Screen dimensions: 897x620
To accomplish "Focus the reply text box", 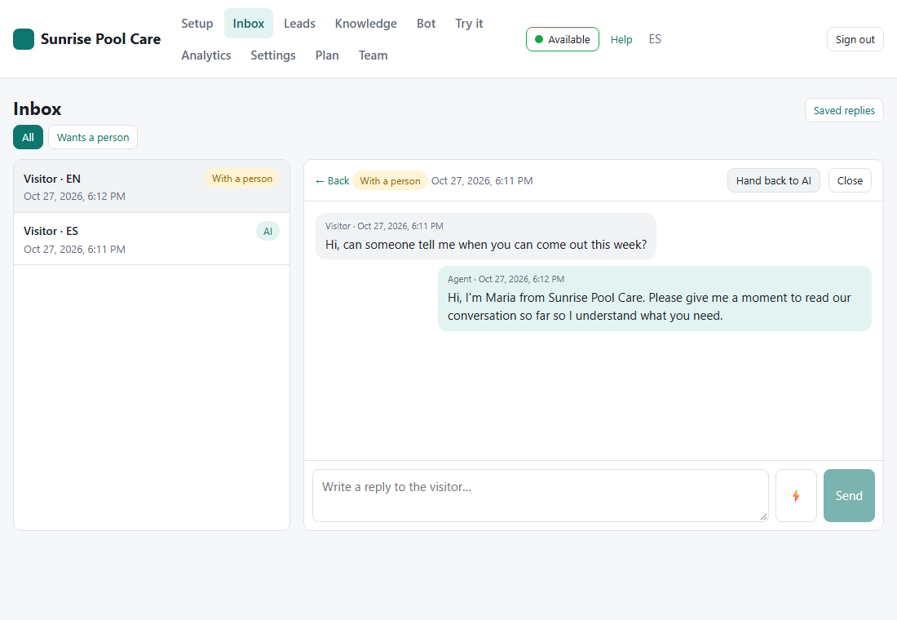I will pos(541,496).
